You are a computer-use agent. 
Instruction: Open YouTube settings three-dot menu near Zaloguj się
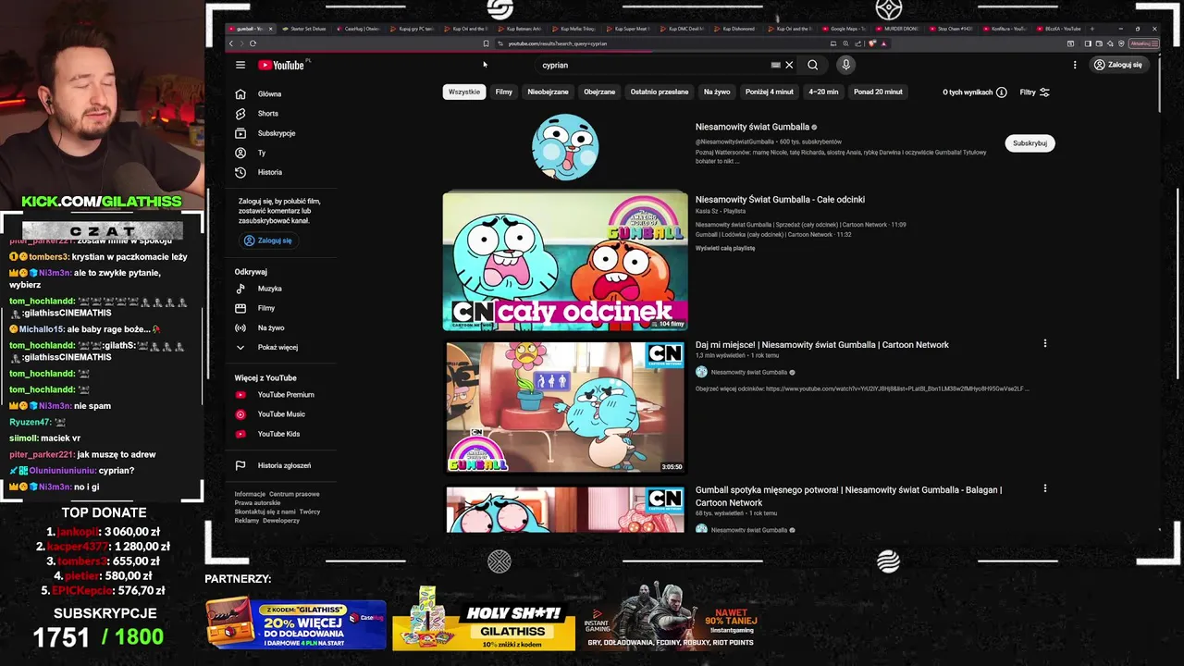click(1075, 65)
